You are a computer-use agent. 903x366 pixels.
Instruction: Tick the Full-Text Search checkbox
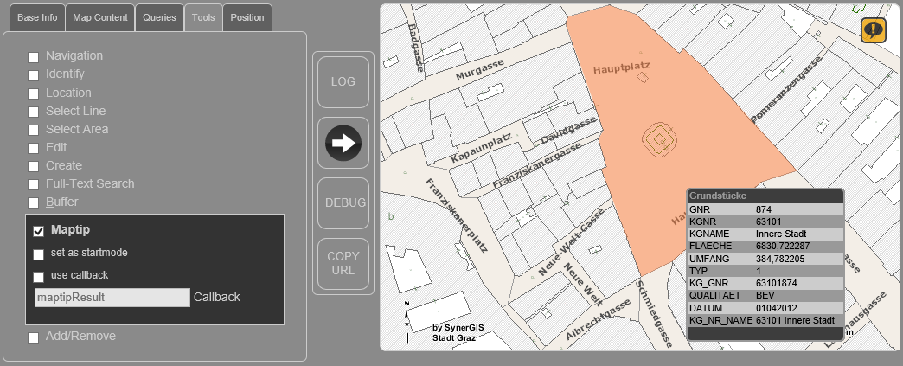34,184
